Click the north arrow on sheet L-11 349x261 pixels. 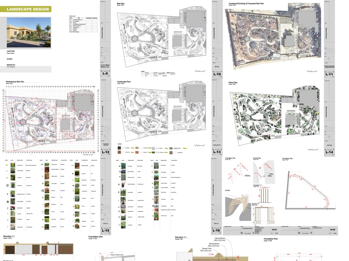(329, 59)
